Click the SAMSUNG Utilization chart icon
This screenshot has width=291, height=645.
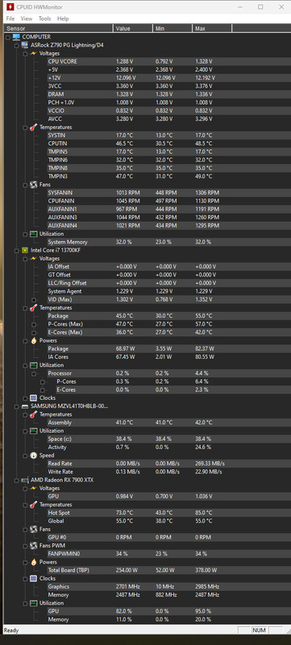(33, 431)
